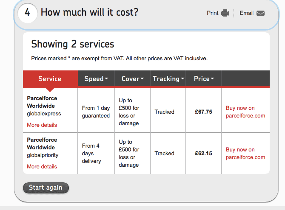
Task: Buy globalexpress on parcelforce.com
Action: point(245,112)
